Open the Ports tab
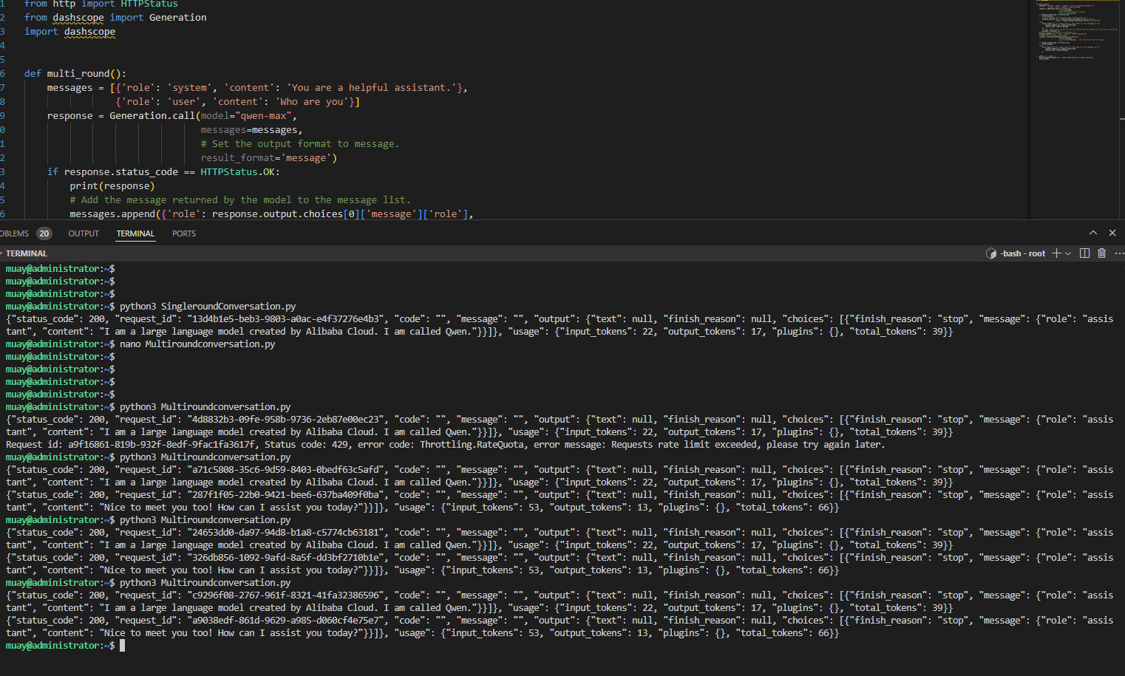Screen dimensions: 1125x676 point(184,233)
